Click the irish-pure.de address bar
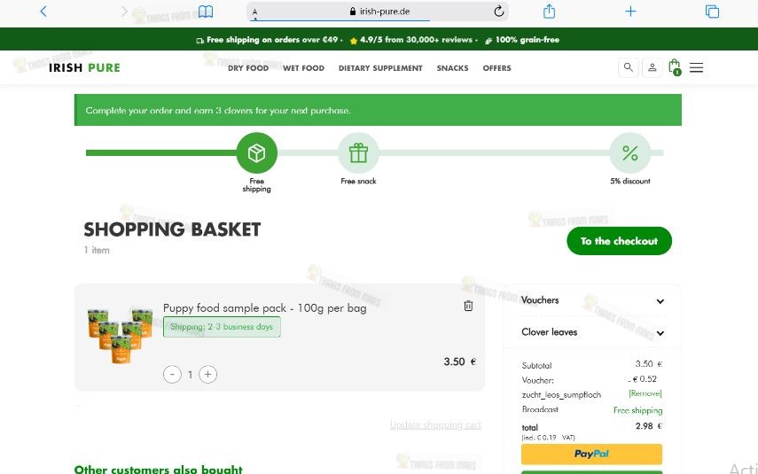 pos(378,12)
